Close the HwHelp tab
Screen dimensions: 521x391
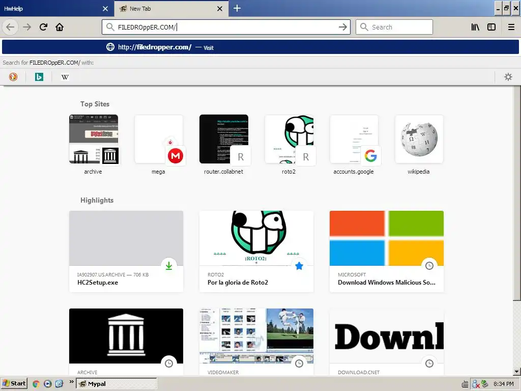[105, 9]
